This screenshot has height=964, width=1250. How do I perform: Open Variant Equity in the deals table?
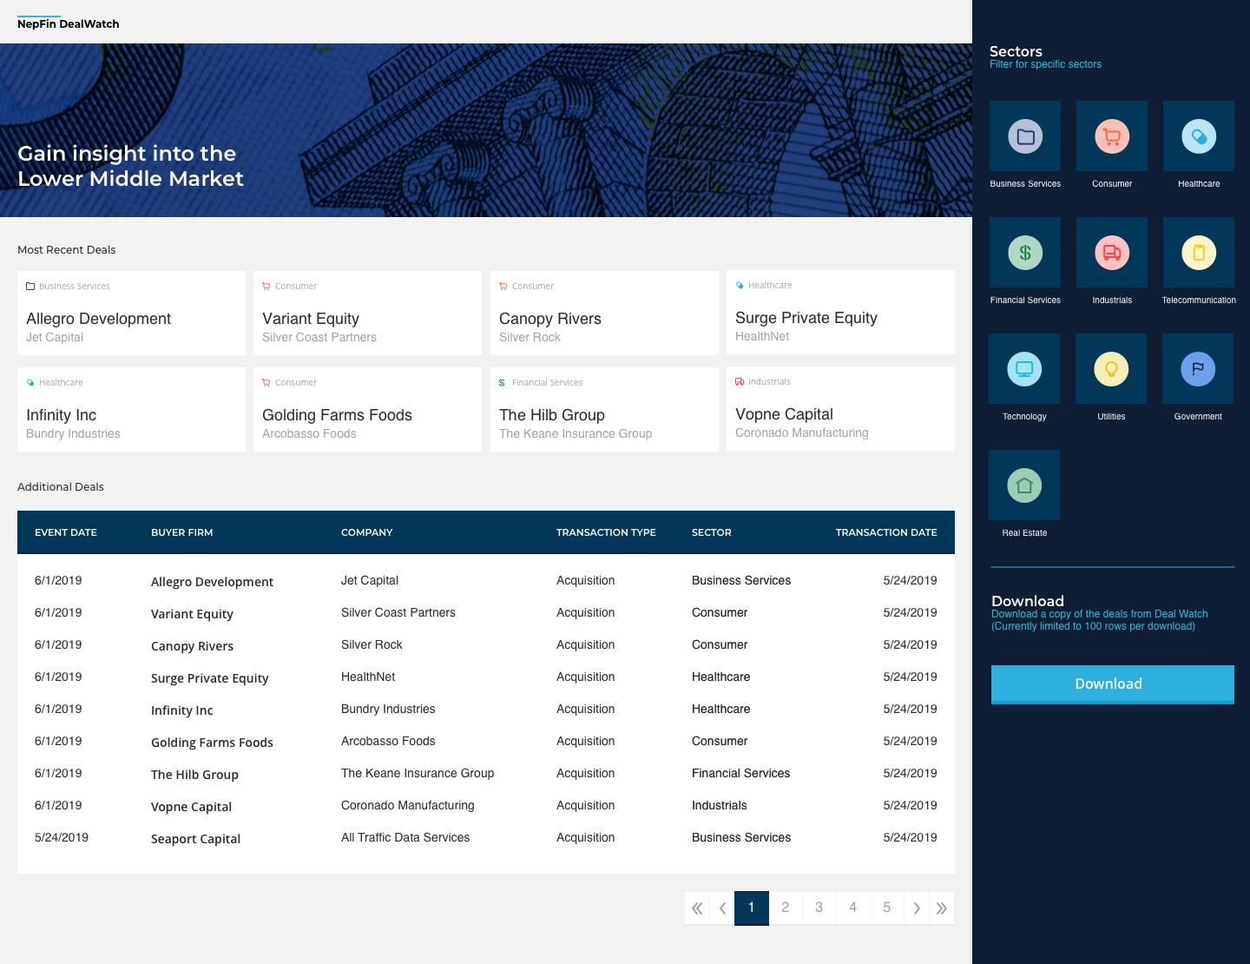coord(192,614)
